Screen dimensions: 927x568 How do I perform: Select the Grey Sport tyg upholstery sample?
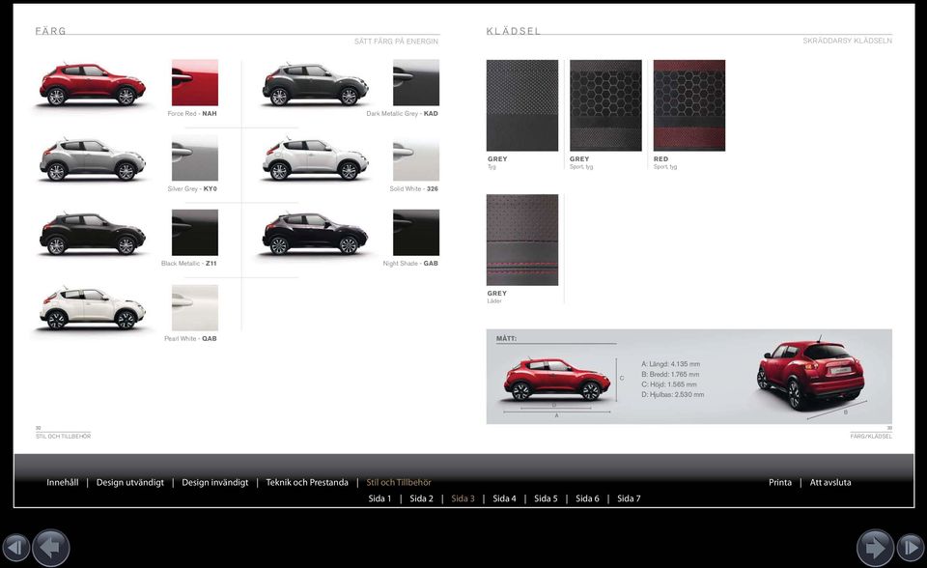605,105
